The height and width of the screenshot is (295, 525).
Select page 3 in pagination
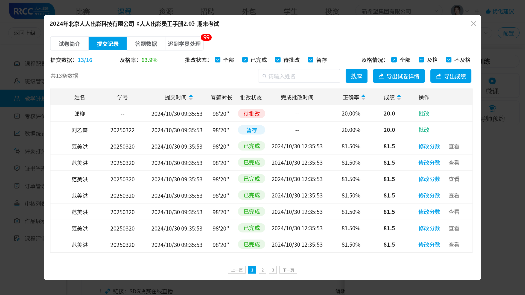tap(273, 270)
